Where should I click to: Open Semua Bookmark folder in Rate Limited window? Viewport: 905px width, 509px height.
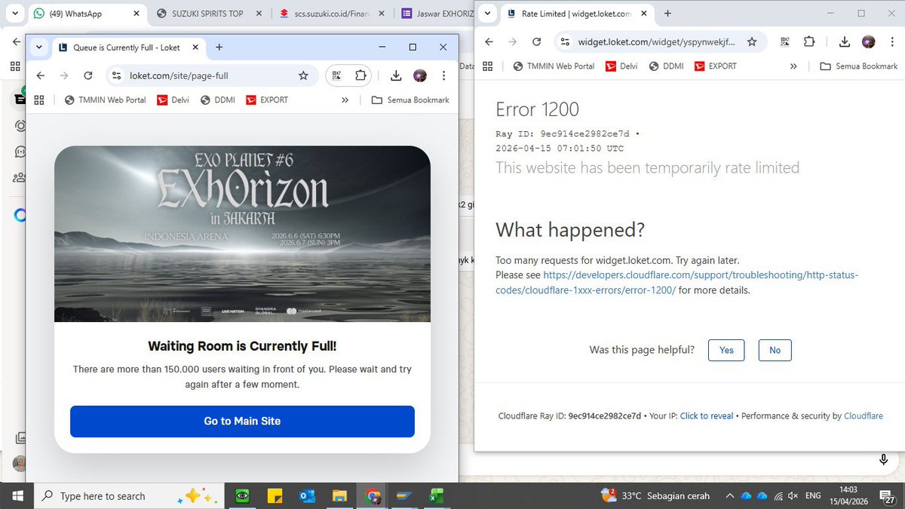click(x=858, y=66)
